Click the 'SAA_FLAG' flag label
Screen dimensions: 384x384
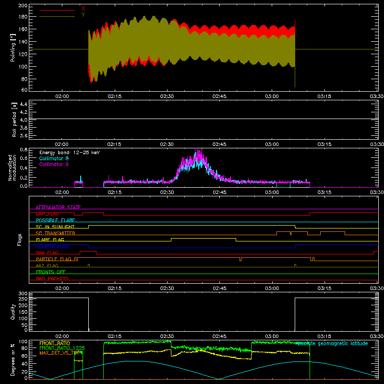[x=47, y=252]
